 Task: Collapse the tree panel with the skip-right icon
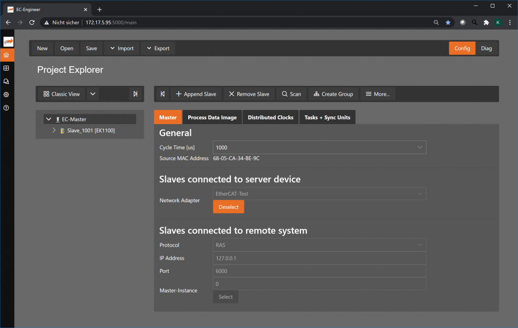tap(135, 94)
